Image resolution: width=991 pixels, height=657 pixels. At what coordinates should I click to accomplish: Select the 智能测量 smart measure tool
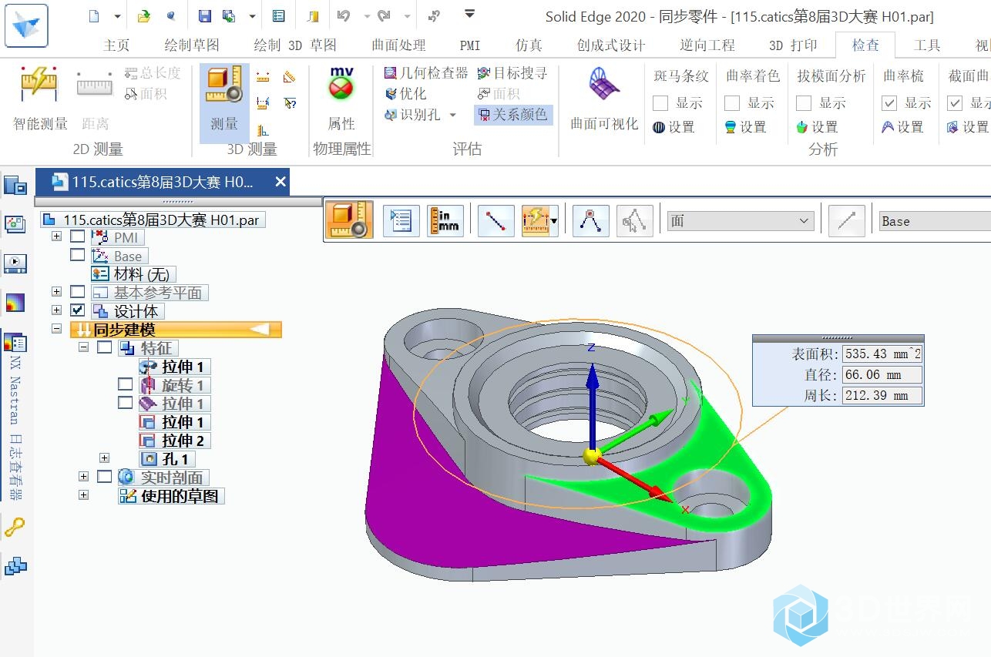coord(40,99)
